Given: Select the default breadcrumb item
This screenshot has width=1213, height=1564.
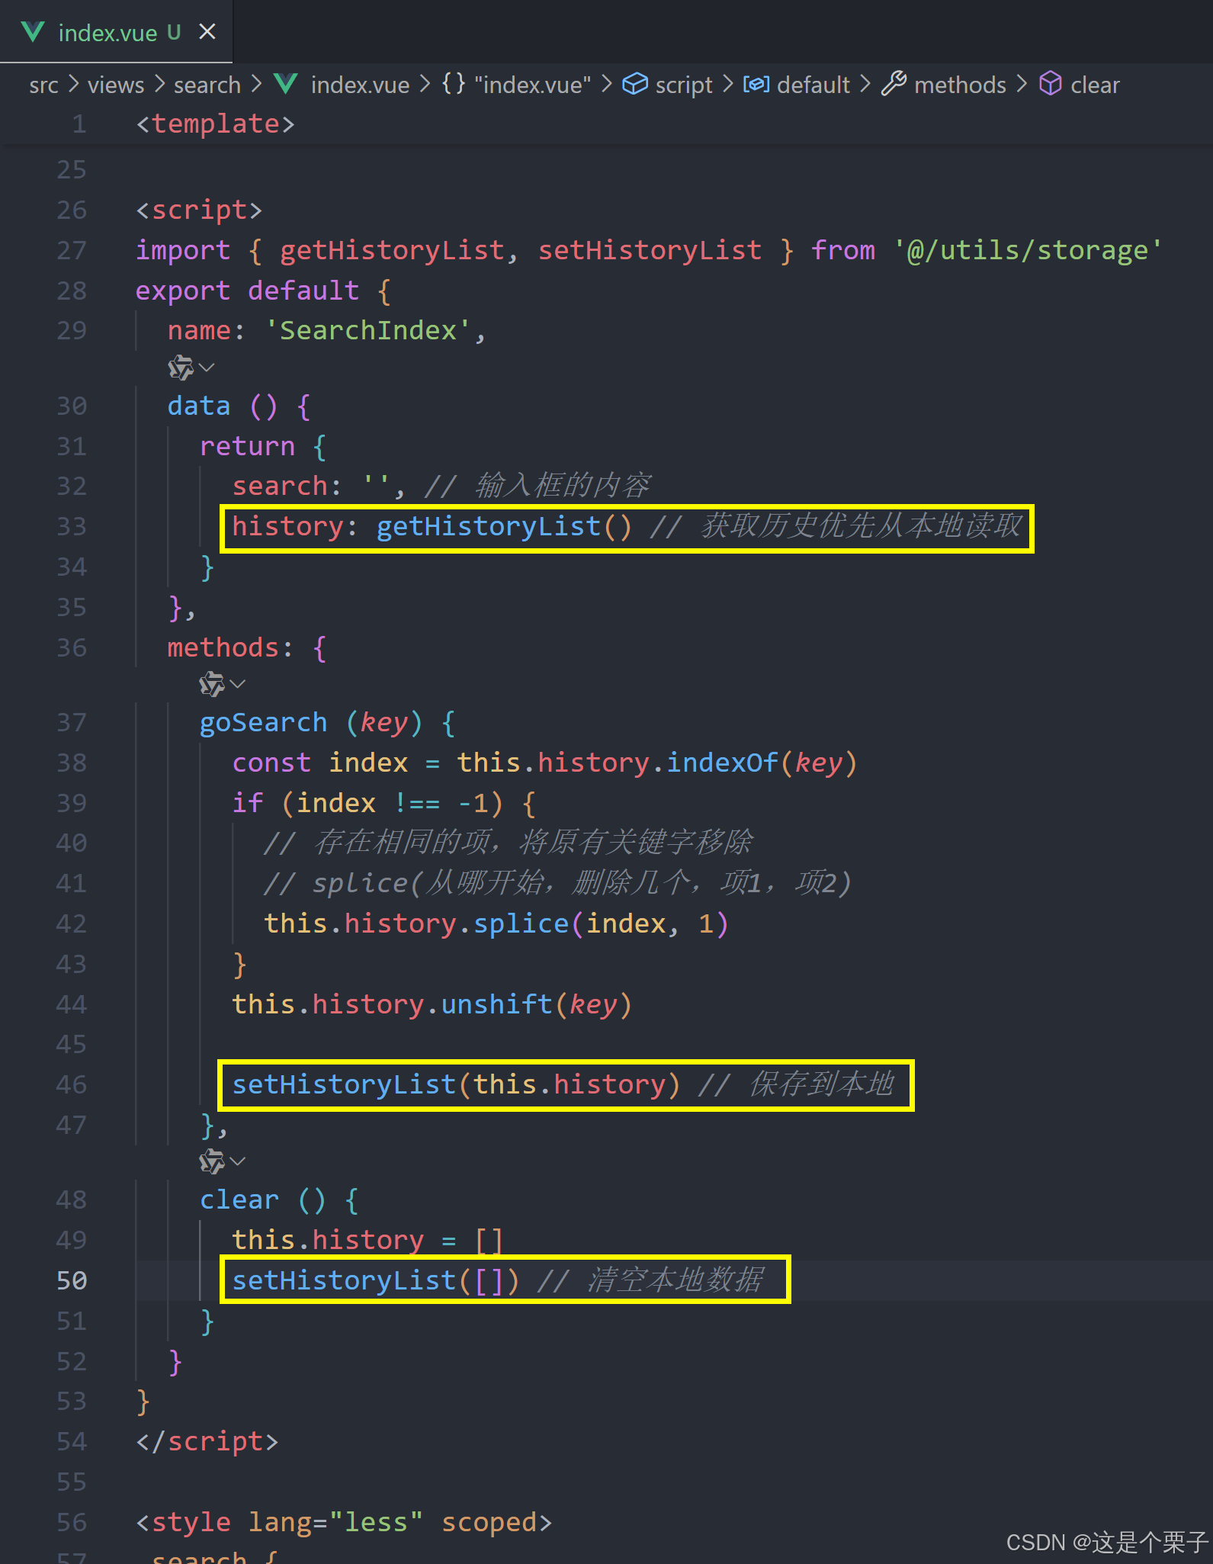Looking at the screenshot, I should [x=813, y=85].
